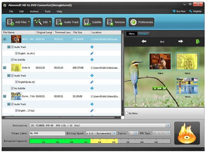Screen dimensions: 206x153
Task: Collapse the bcda.ts file row
Action: 5,68
